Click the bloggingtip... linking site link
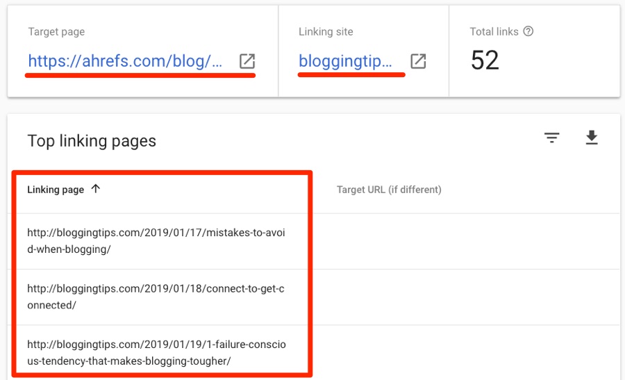 [x=345, y=61]
